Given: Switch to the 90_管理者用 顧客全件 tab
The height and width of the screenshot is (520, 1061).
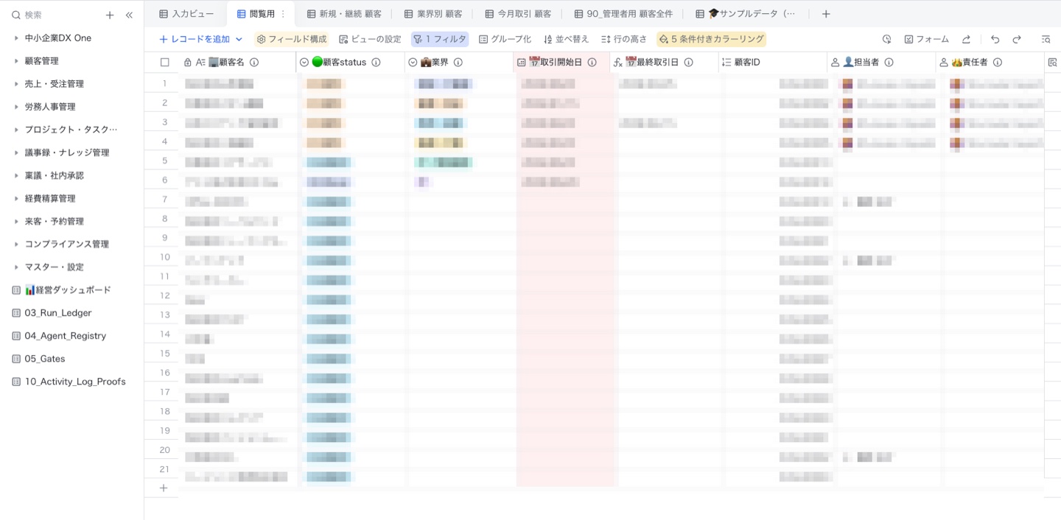Looking at the screenshot, I should point(623,14).
